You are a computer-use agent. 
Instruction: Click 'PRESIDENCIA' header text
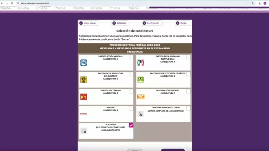(x=135, y=52)
